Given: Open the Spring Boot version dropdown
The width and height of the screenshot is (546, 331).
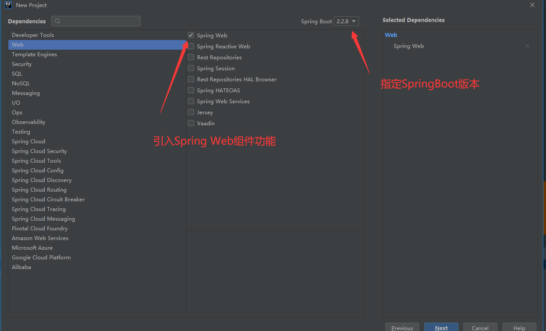Looking at the screenshot, I should pyautogui.click(x=346, y=21).
